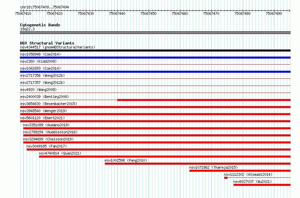Open esv2717357 (Wong2012b) variant label
Image resolution: width=300 pixels, height=198 pixels.
[42, 82]
